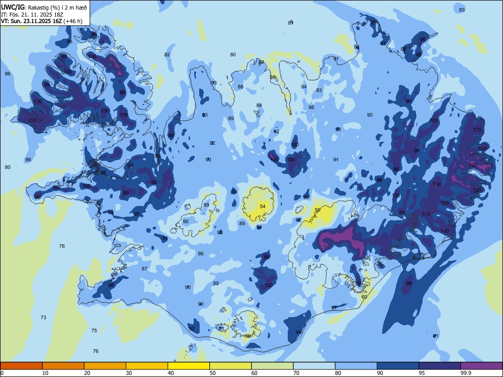This screenshot has width=503, height=377.
Task: Click the 50–60 pale yellow legend swatch
Action: pyautogui.click(x=231, y=366)
